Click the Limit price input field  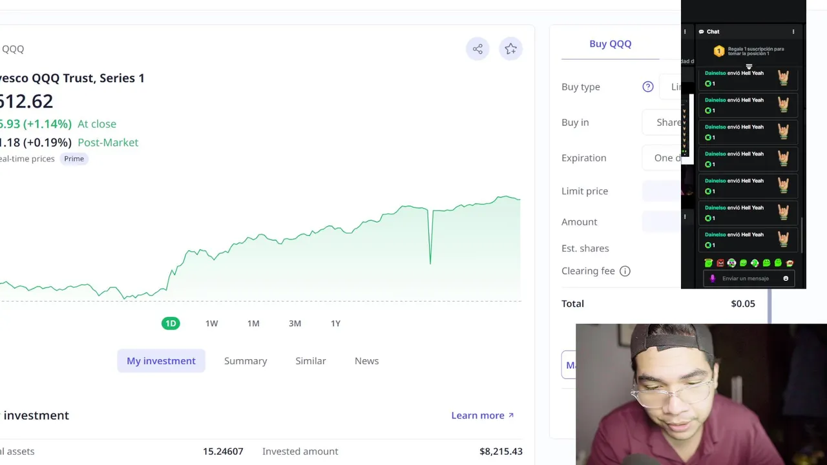click(x=662, y=191)
